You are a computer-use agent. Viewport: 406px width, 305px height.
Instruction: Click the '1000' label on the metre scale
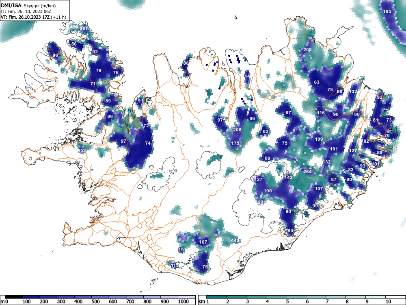pos(184,302)
